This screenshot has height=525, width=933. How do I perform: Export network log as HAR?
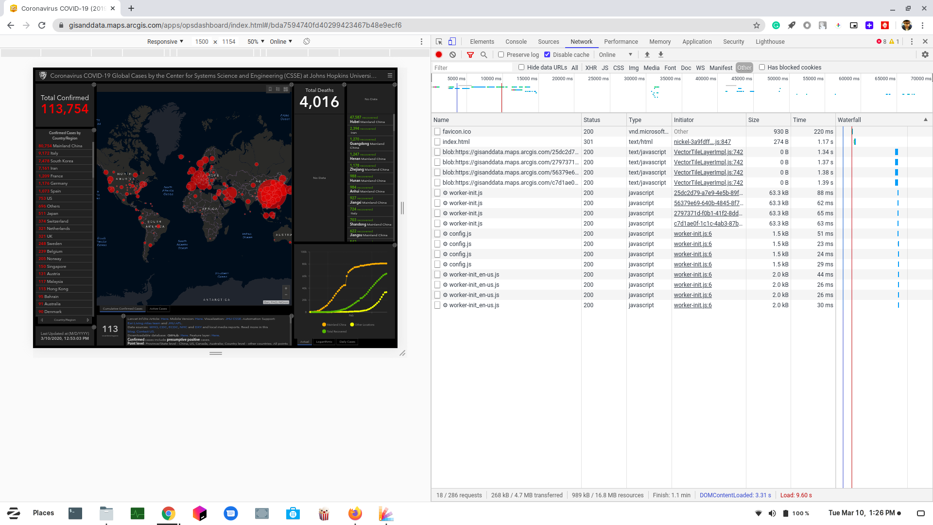click(x=660, y=54)
